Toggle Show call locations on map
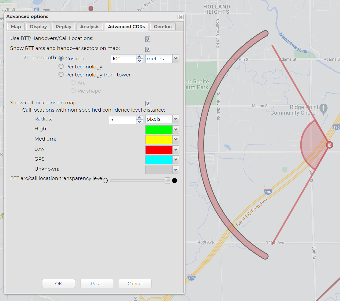This screenshot has height=301, width=340. click(x=148, y=104)
